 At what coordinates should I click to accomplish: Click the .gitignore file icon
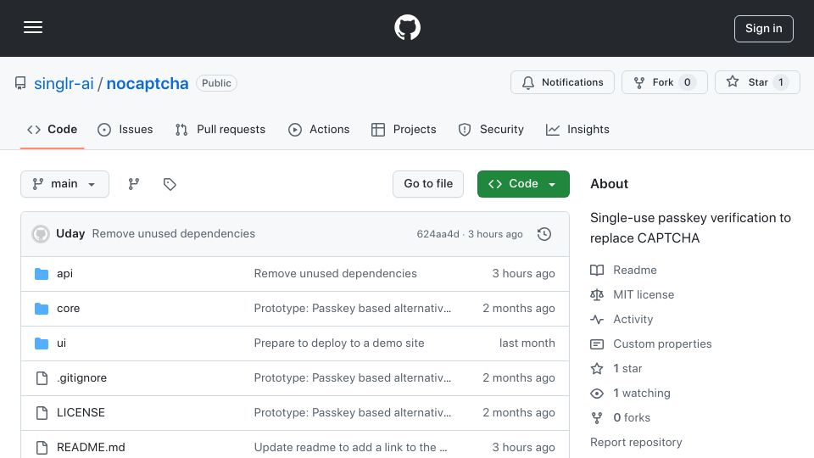click(x=42, y=378)
